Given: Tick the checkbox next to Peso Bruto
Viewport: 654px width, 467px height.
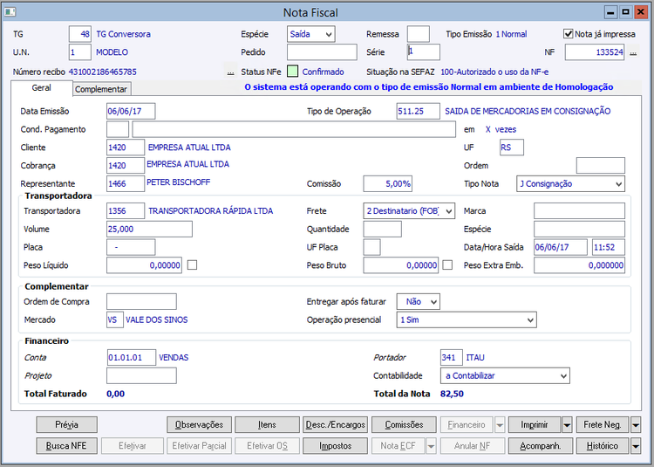Looking at the screenshot, I should point(447,265).
